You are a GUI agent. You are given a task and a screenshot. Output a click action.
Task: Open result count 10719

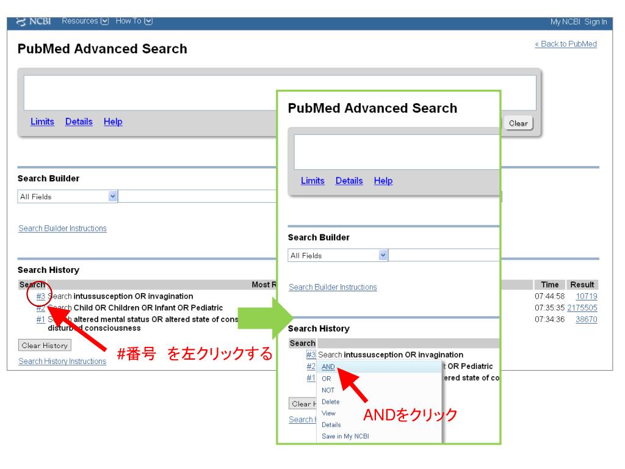587,296
